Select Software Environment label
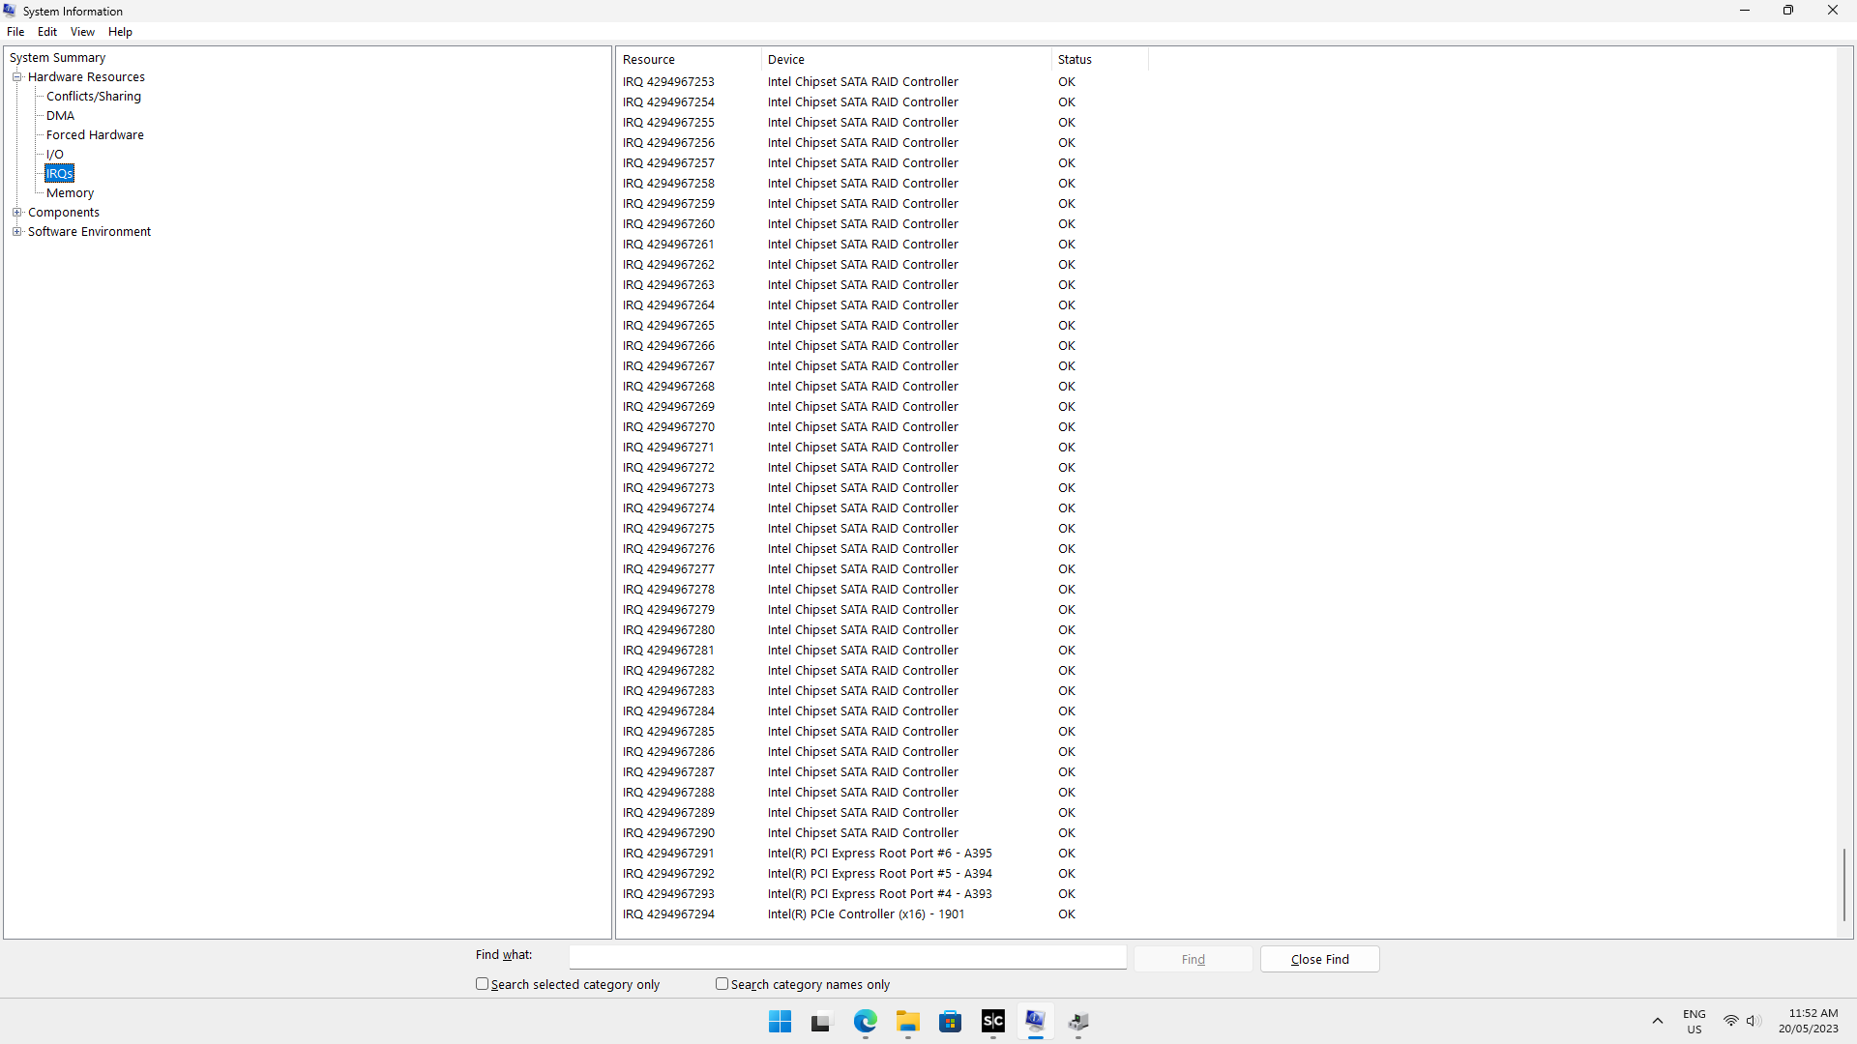 (89, 231)
